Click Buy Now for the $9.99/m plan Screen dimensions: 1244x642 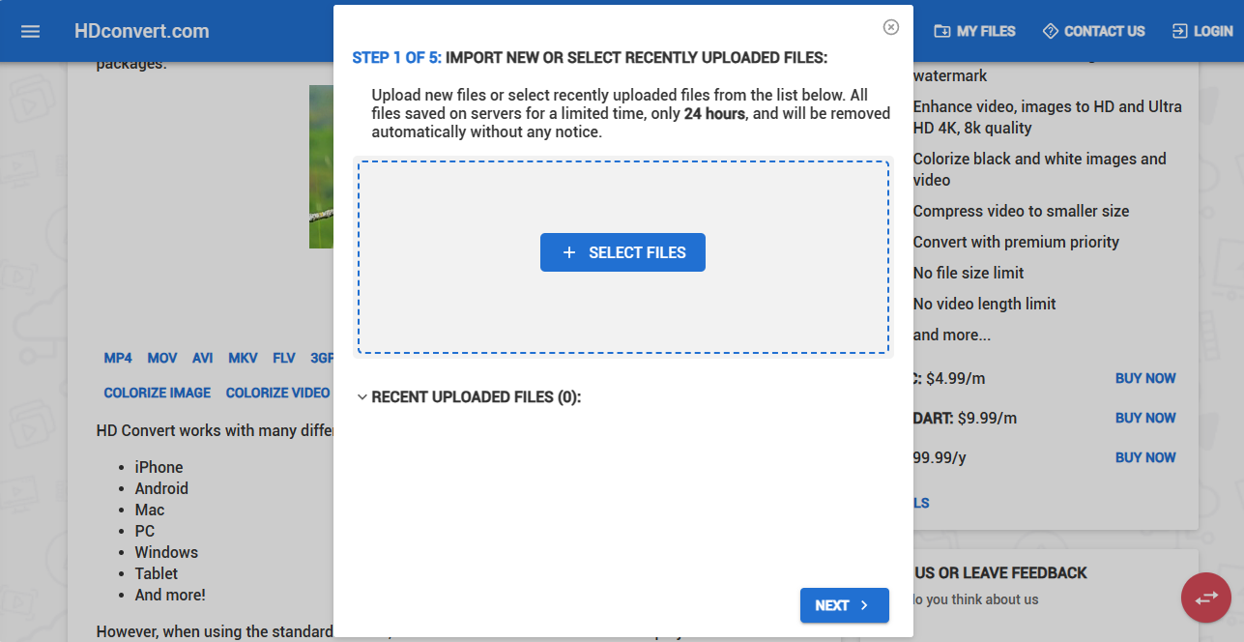tap(1145, 418)
